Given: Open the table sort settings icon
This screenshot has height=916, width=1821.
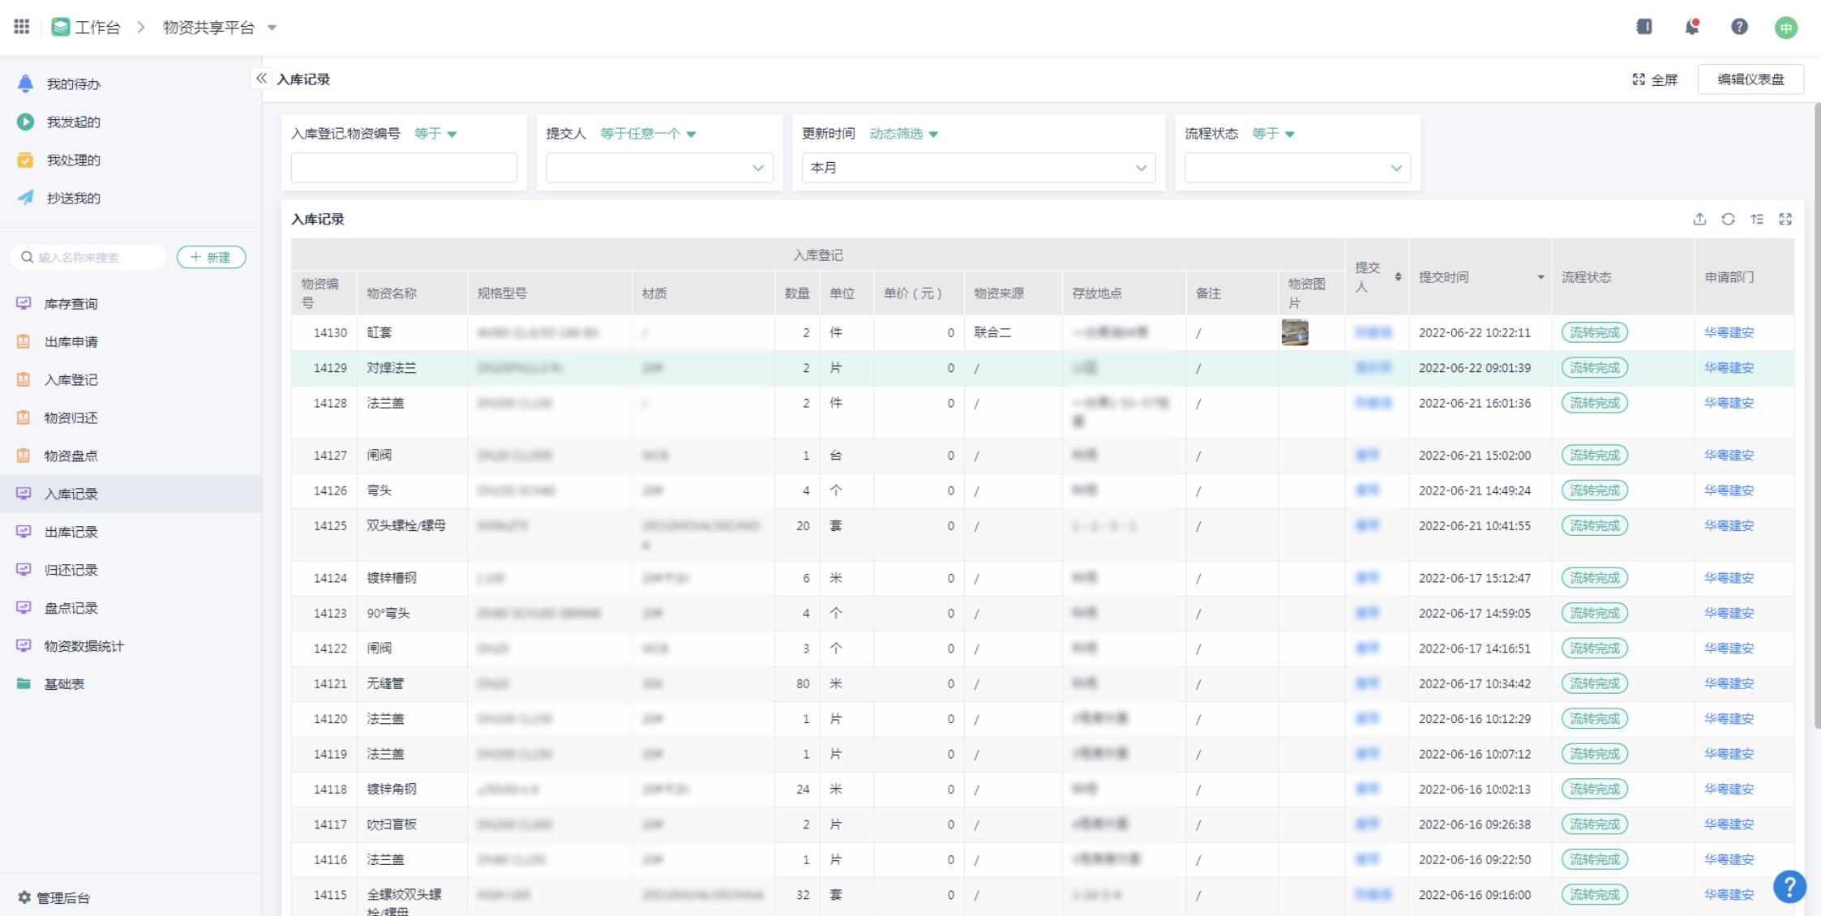Looking at the screenshot, I should [1757, 220].
